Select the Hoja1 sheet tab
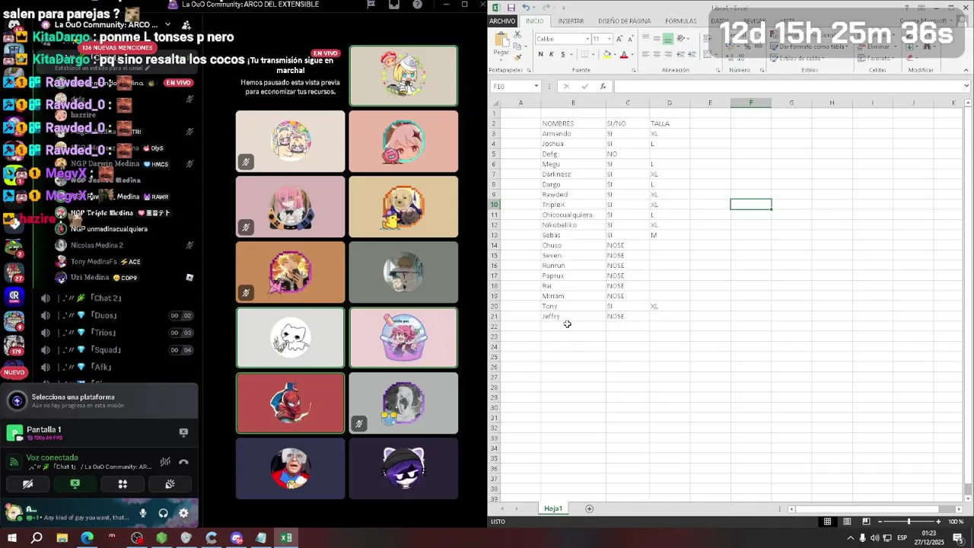Screen dimensions: 974x548 click(553, 508)
